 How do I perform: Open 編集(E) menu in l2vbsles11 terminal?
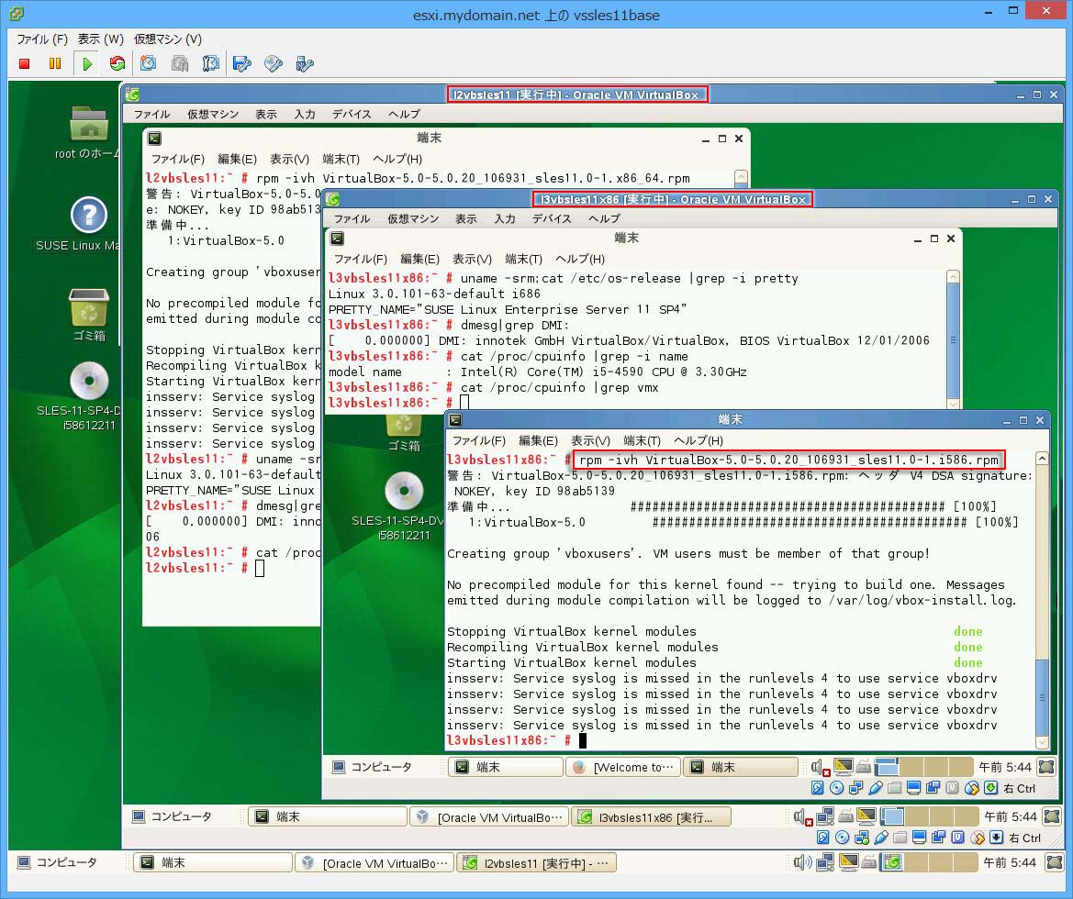point(238,159)
